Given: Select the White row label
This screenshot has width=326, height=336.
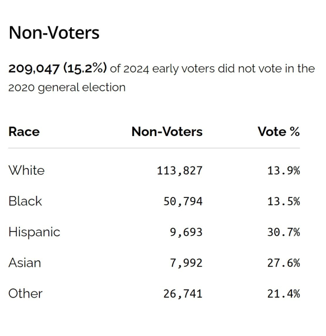Looking at the screenshot, I should pos(26,170).
